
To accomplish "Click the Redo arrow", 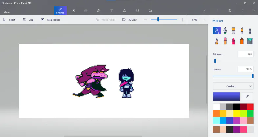I will point(243,11).
